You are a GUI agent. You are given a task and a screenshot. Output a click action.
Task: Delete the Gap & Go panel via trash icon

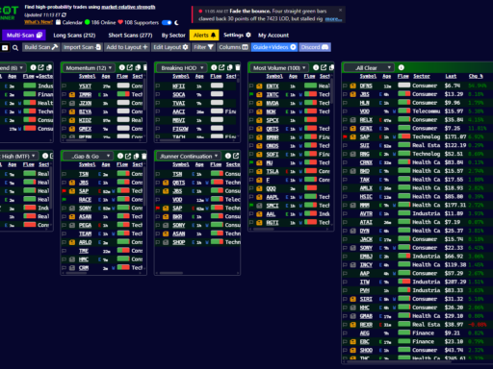144,156
